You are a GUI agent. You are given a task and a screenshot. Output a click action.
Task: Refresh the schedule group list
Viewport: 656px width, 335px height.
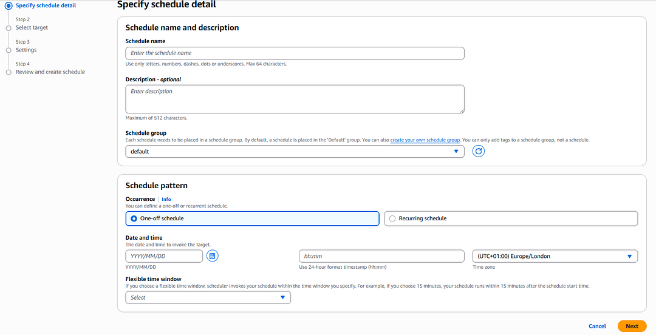[478, 151]
